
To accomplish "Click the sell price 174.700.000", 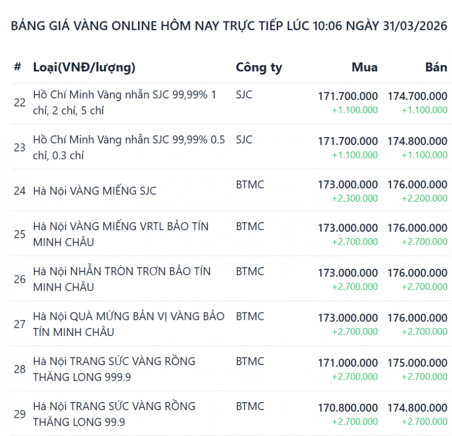I will (x=417, y=96).
